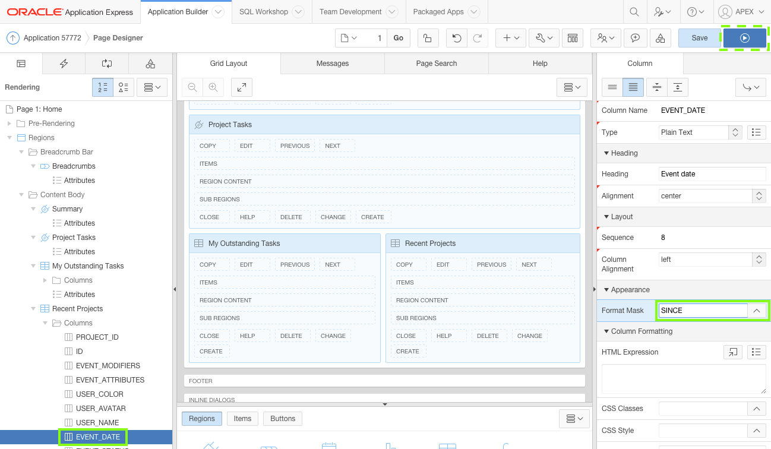Image resolution: width=771 pixels, height=449 pixels.
Task: Switch to the Messages tab
Action: pyautogui.click(x=332, y=63)
